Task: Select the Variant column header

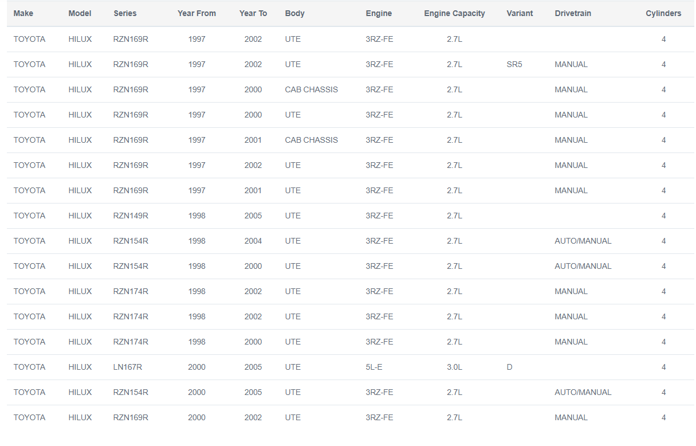Action: pos(520,13)
